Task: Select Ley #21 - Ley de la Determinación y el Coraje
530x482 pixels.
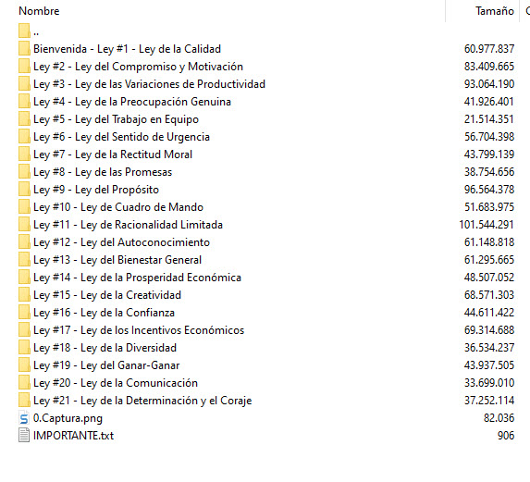Action: click(142, 401)
